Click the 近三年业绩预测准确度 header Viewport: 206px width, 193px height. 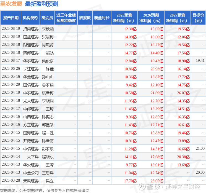coord(66,18)
